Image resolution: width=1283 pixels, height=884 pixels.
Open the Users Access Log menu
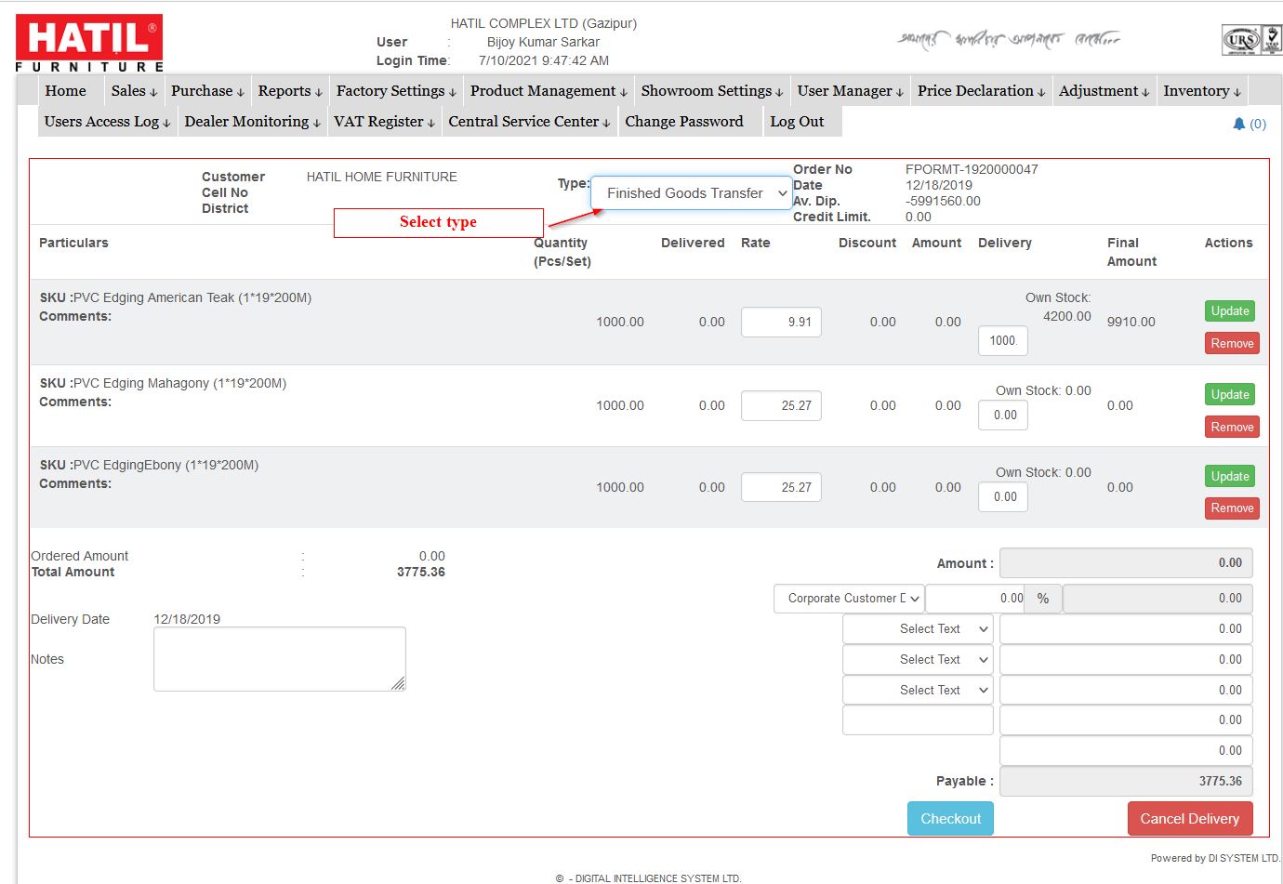point(107,122)
